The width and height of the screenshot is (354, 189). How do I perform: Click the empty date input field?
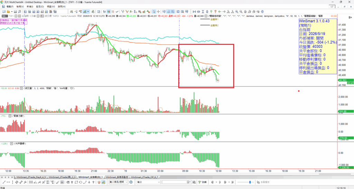point(174,182)
